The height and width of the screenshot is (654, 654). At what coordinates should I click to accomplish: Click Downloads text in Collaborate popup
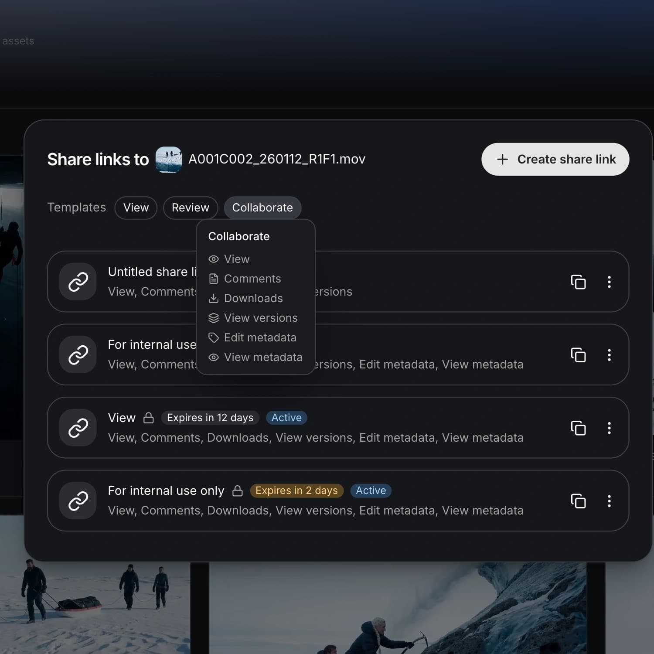tap(253, 298)
